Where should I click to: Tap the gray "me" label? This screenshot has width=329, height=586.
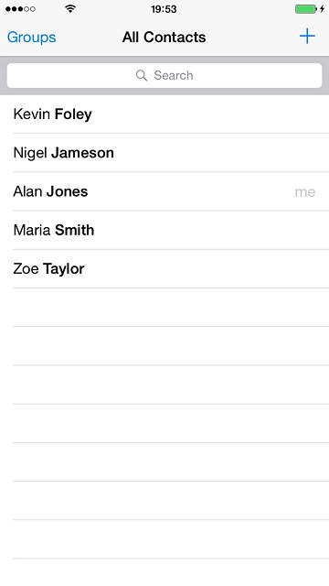[x=305, y=192]
